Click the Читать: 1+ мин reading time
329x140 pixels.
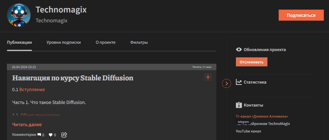(x=202, y=67)
